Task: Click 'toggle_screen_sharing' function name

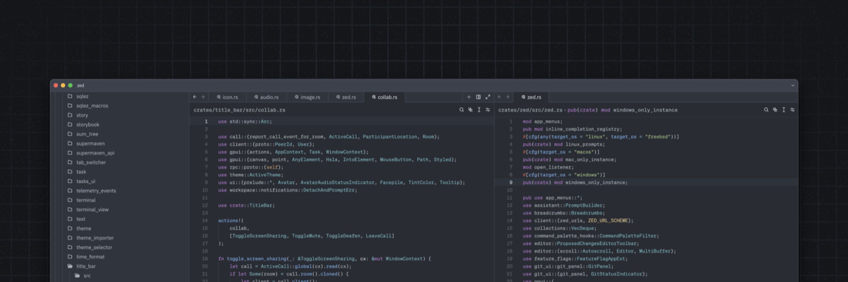Action: [x=256, y=259]
